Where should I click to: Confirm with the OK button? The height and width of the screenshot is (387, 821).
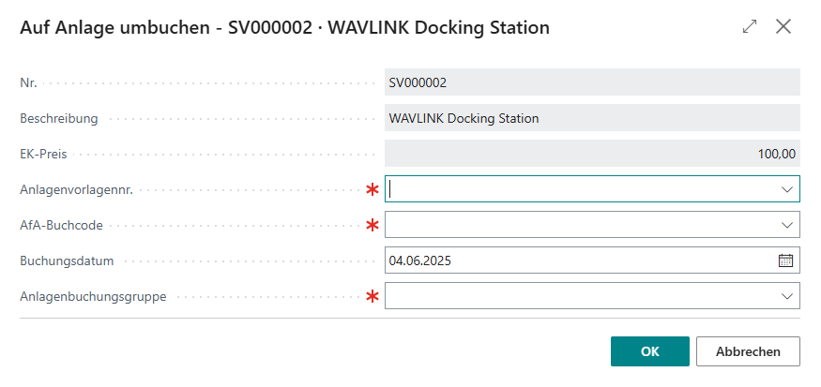[x=649, y=351]
